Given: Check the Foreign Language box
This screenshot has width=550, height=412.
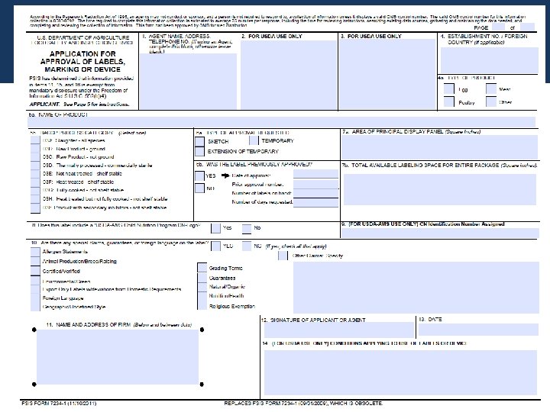Looking at the screenshot, I should (35, 298).
